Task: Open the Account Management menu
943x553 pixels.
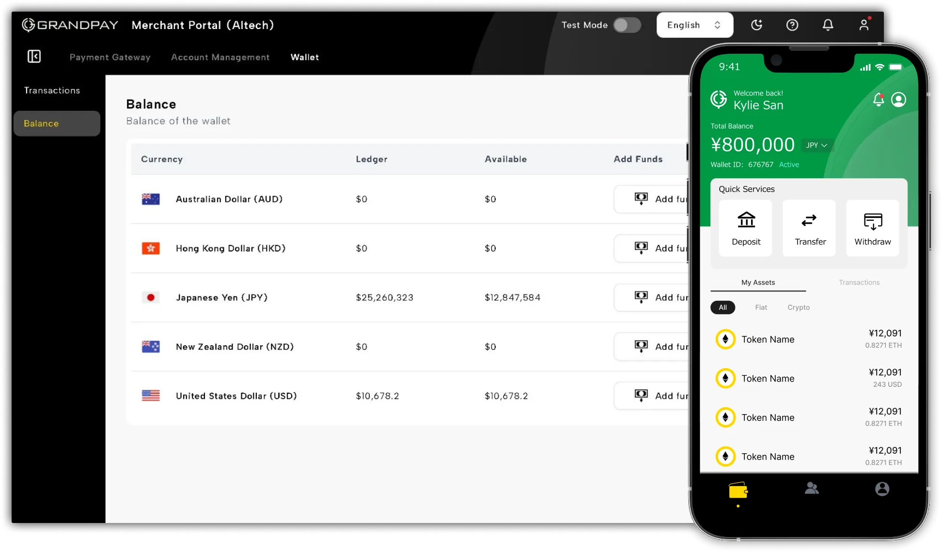Action: coord(220,57)
